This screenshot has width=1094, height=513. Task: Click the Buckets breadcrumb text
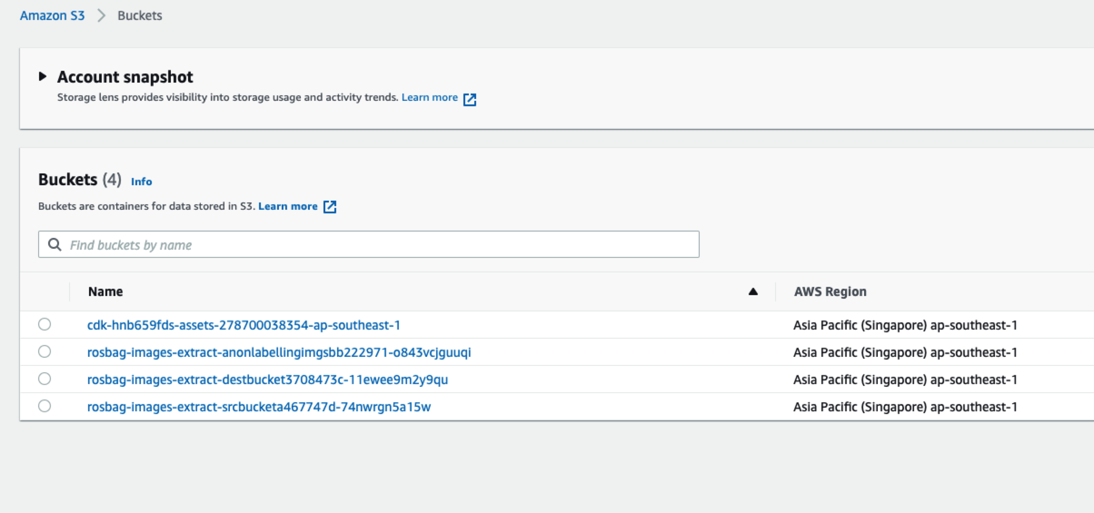click(140, 15)
